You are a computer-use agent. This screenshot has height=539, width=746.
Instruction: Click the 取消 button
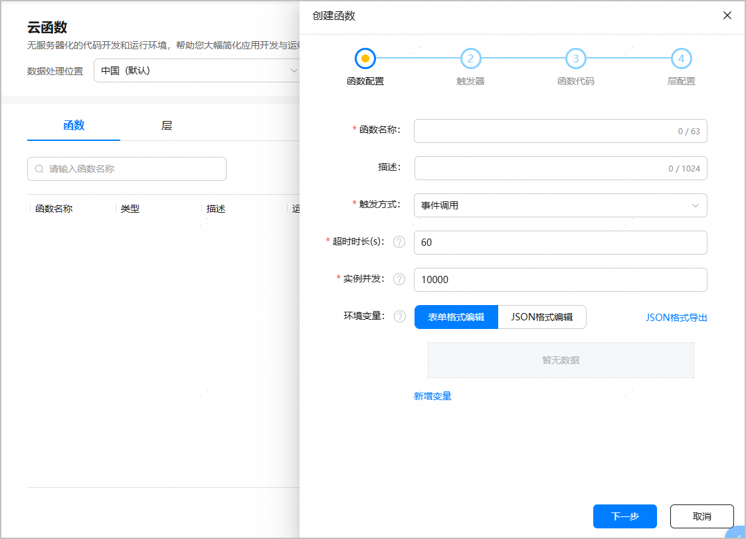[x=701, y=516]
